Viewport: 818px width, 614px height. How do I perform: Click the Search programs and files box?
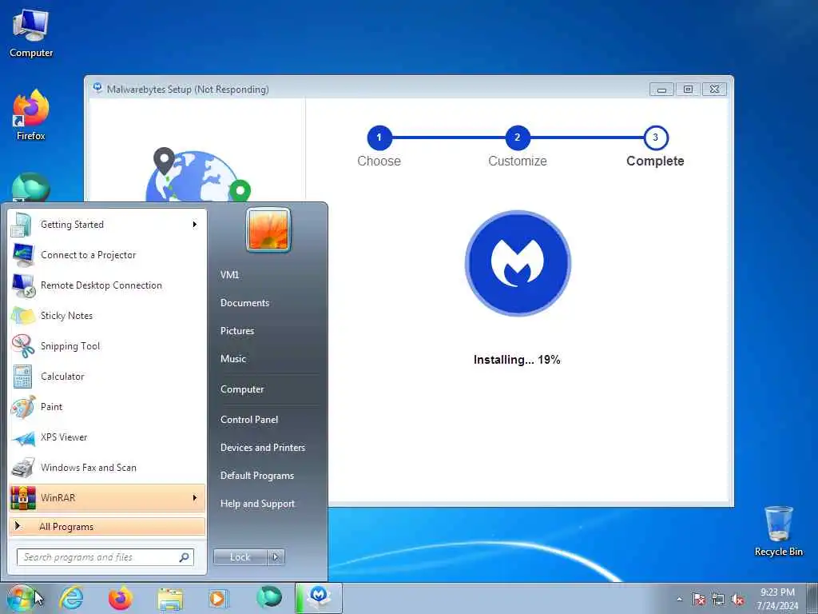(105, 557)
